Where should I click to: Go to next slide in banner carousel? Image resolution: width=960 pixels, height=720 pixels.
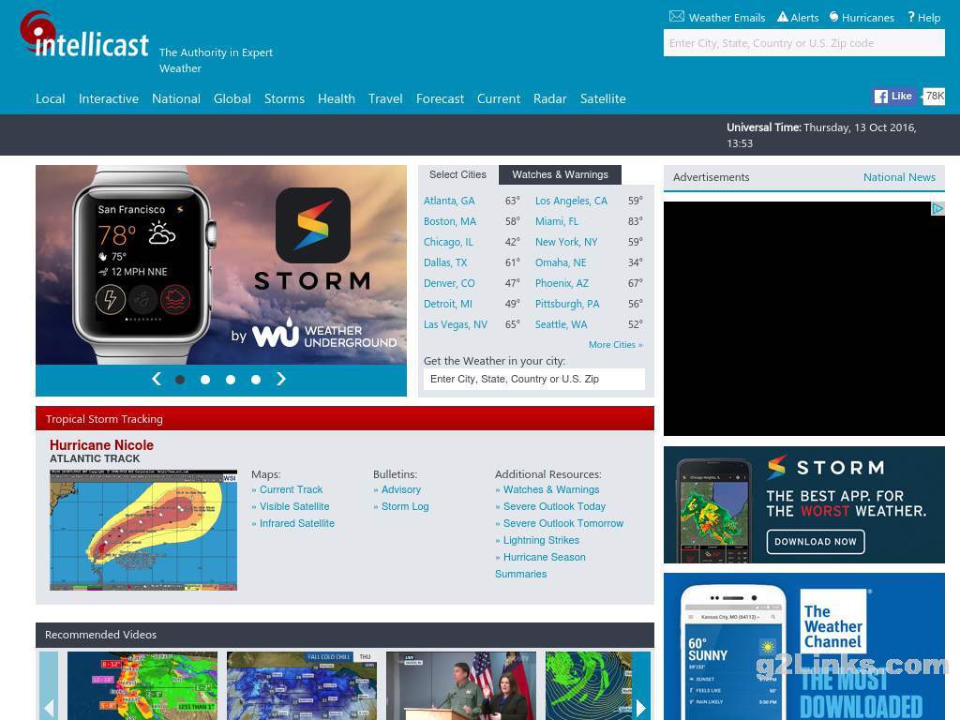(281, 379)
